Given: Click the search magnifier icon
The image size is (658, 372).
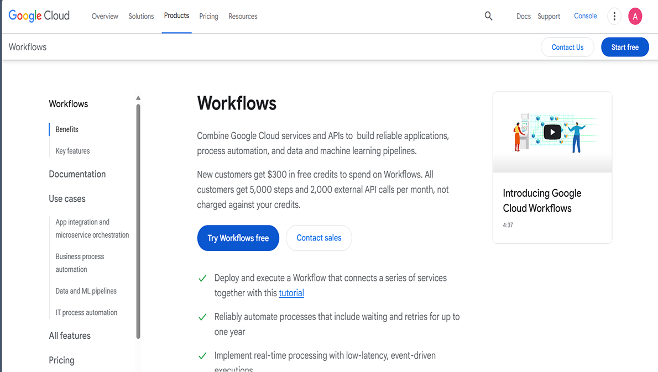Looking at the screenshot, I should pos(488,16).
